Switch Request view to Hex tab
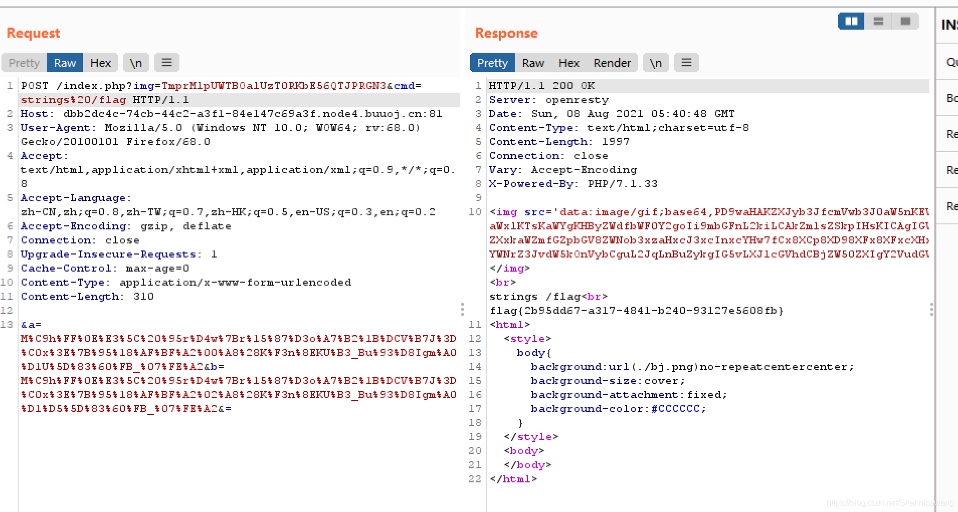The height and width of the screenshot is (512, 958). 101,63
